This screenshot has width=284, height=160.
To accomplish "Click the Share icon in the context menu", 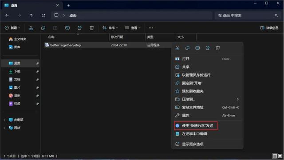I will 208,48.
